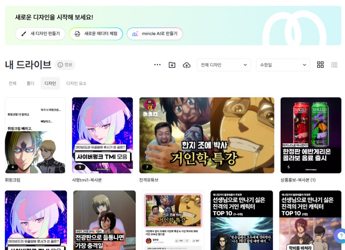Click the 진격유튜브 title text
This screenshot has width=345, height=250.
click(x=149, y=180)
